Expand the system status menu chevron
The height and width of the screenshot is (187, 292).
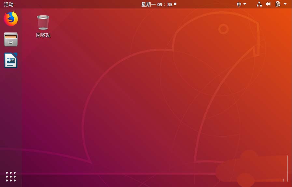pos(285,4)
